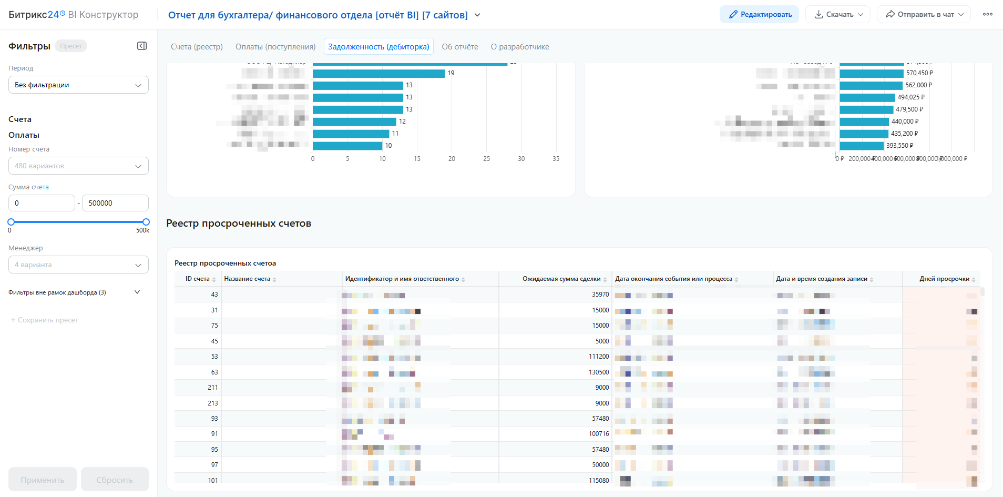Image resolution: width=1003 pixels, height=497 pixels.
Task: Open Скачать download dropdown
Action: (838, 14)
